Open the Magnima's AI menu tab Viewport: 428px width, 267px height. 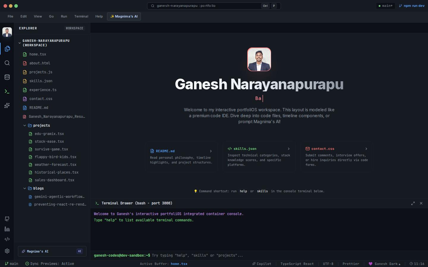tap(124, 16)
